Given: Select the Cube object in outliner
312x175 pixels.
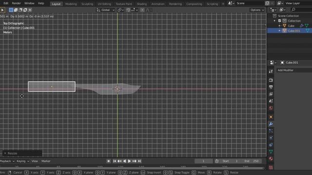Looking at the screenshot, I should click(291, 26).
